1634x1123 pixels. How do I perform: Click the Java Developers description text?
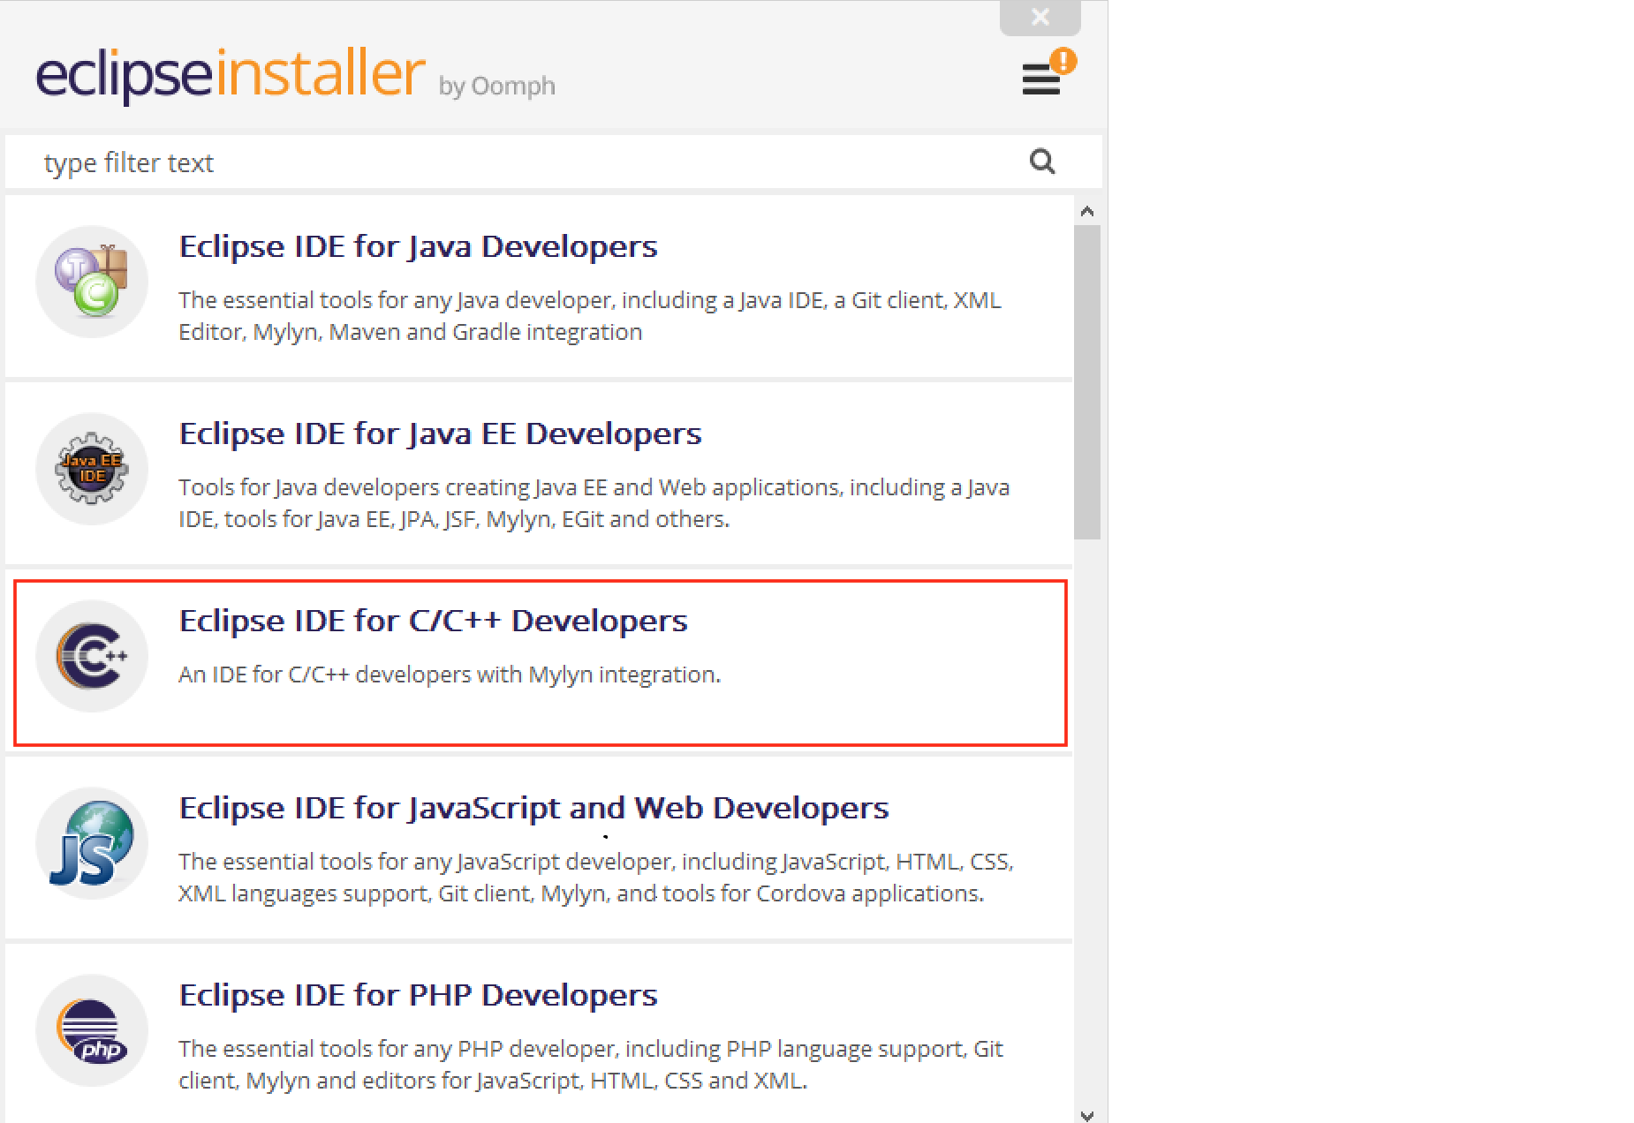click(x=589, y=316)
